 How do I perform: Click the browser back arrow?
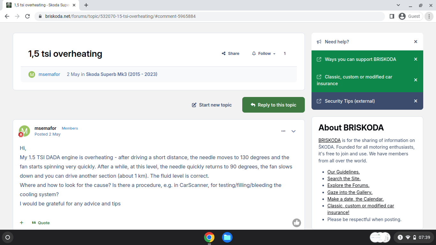pyautogui.click(x=7, y=16)
